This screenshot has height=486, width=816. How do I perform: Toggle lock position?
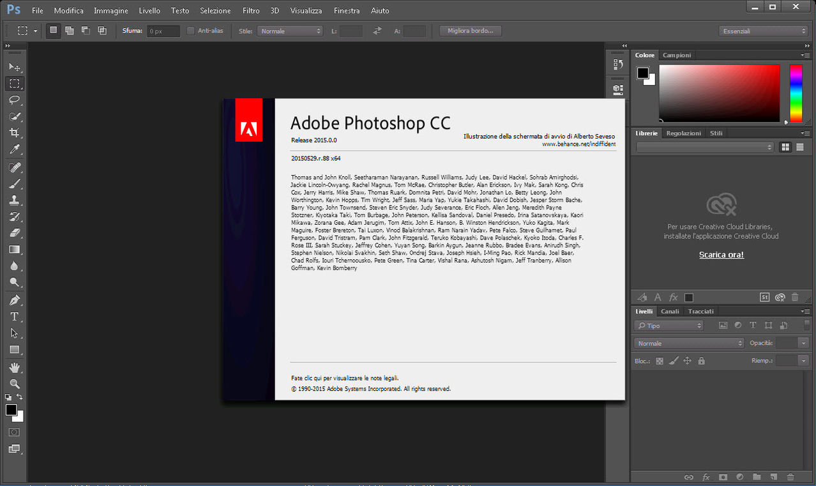tap(688, 361)
